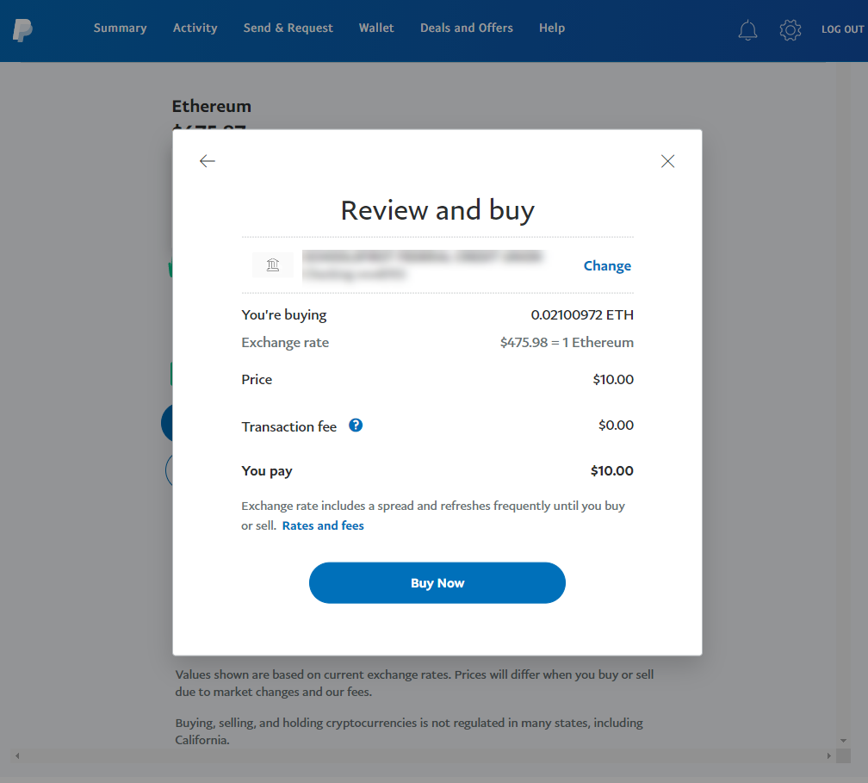Click the 0.02100972 ETH amount
This screenshot has height=783, width=868.
[582, 315]
